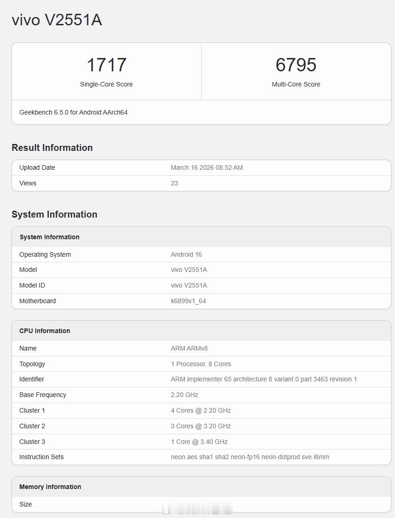The height and width of the screenshot is (518, 395).
Task: Expand the Memory Information section
Action: [50, 487]
